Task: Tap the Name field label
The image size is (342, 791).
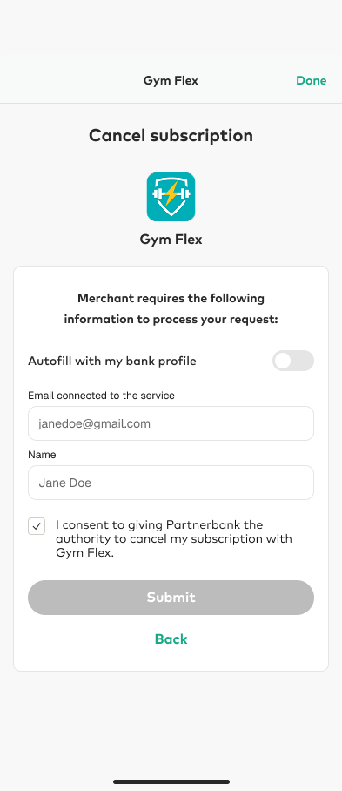Action: [x=42, y=455]
